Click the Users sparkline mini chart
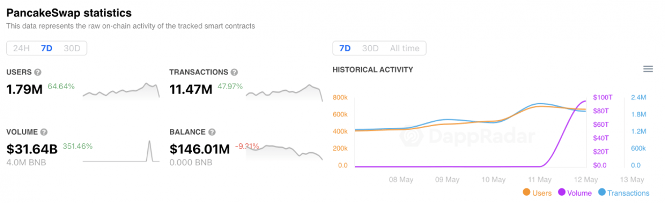665x203 pixels. (121, 90)
